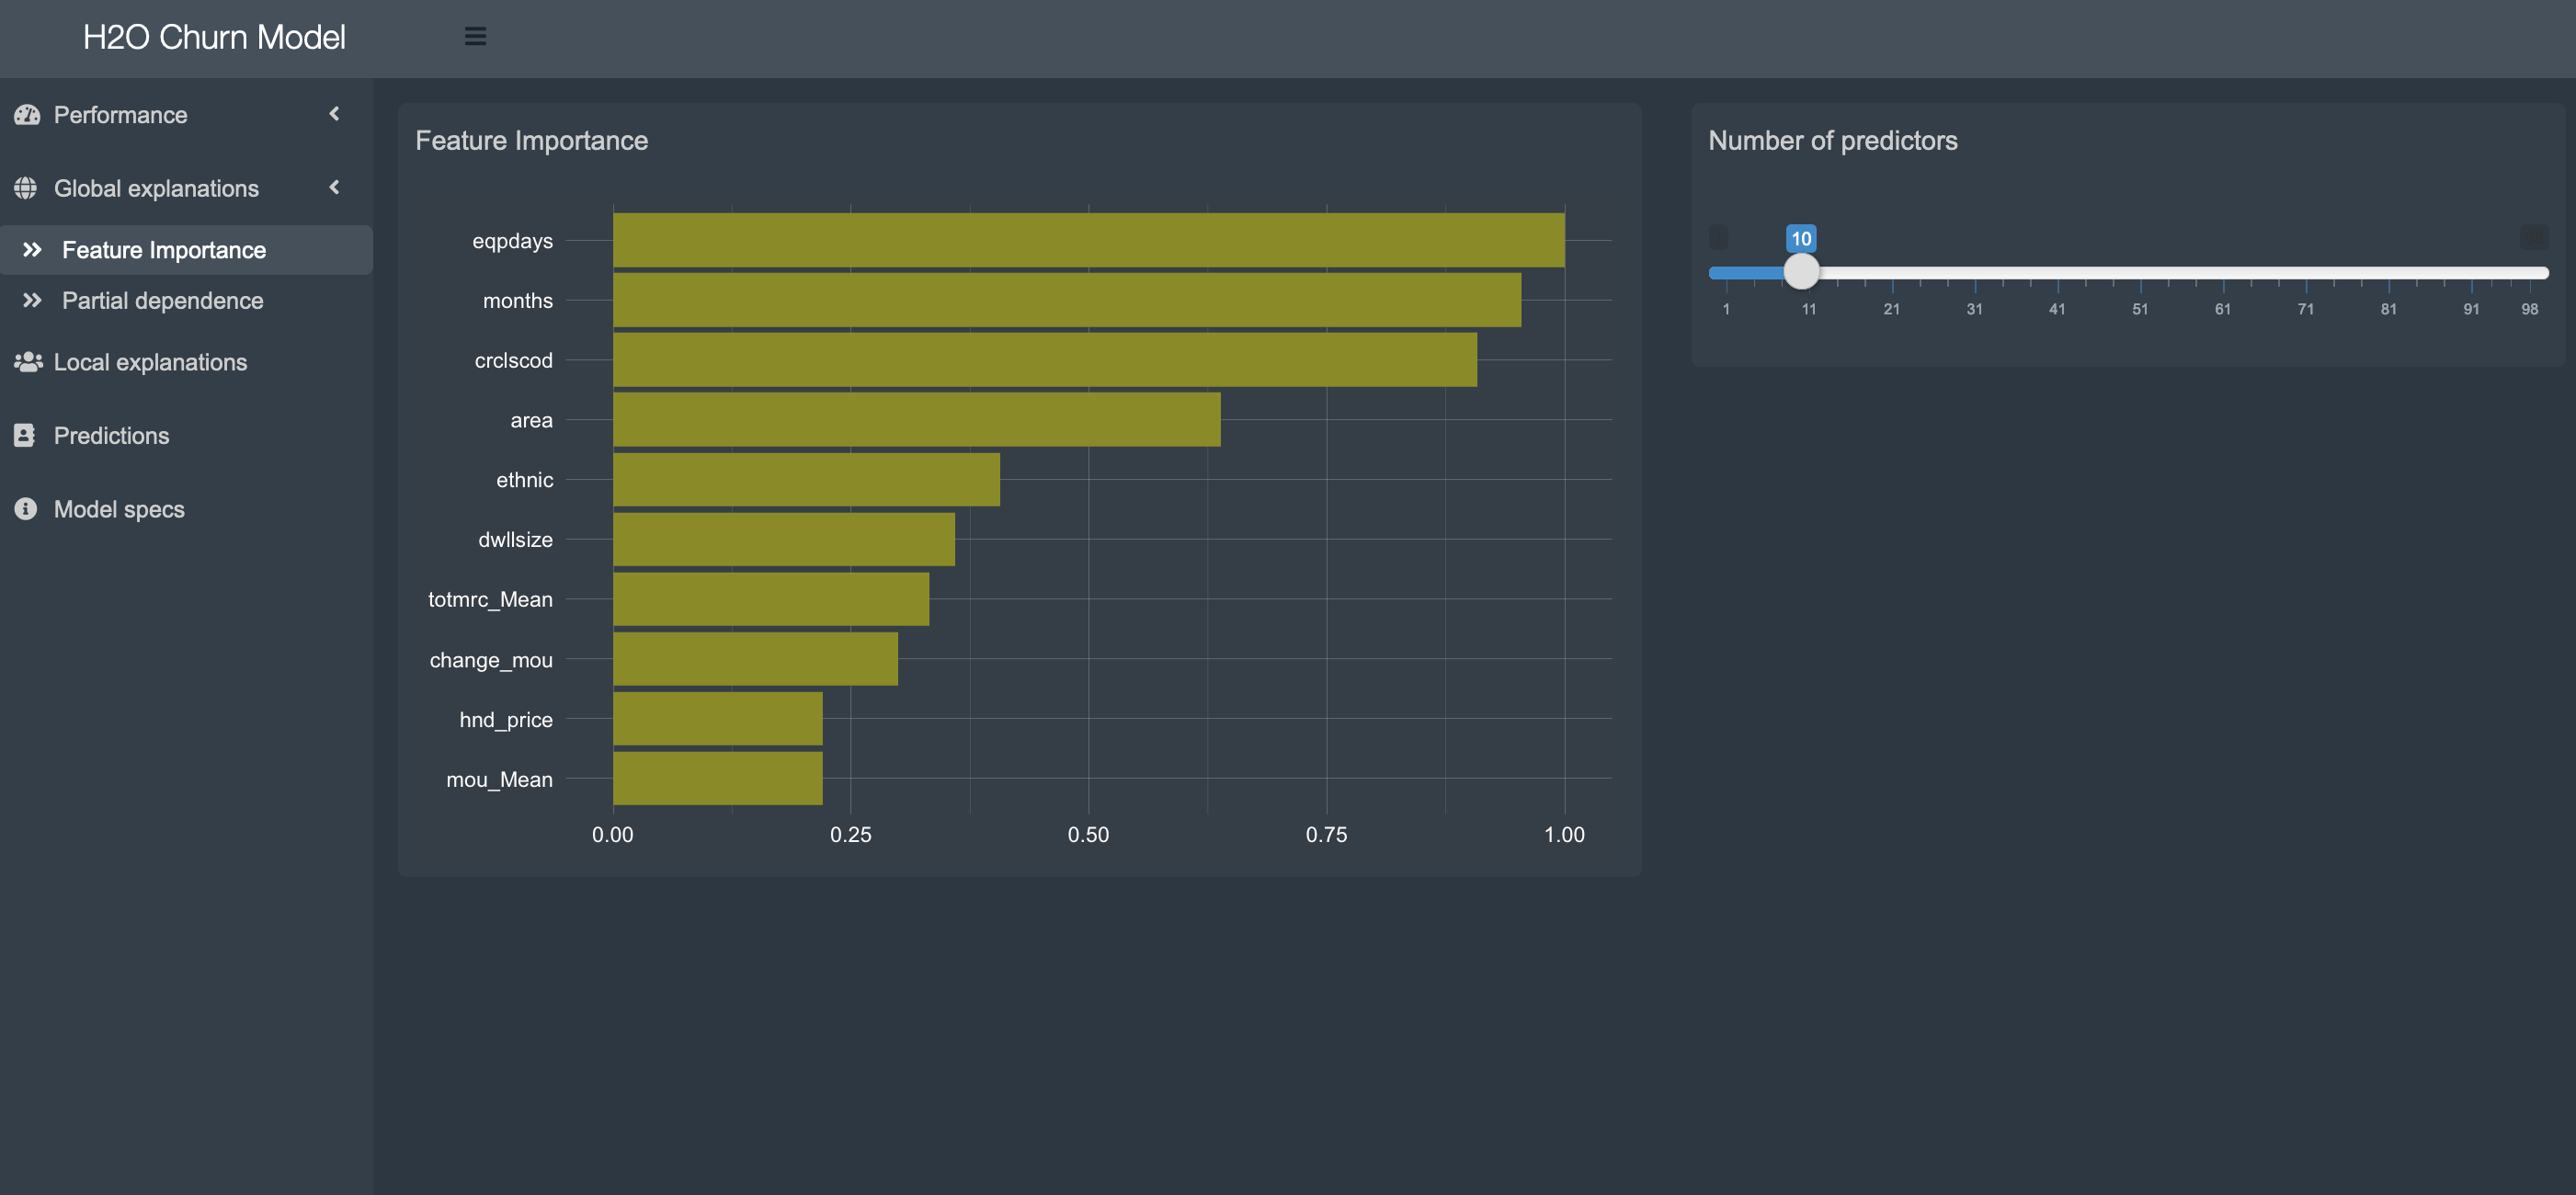This screenshot has width=2576, height=1195.
Task: Toggle the hamburger sidebar menu icon
Action: pos(475,36)
